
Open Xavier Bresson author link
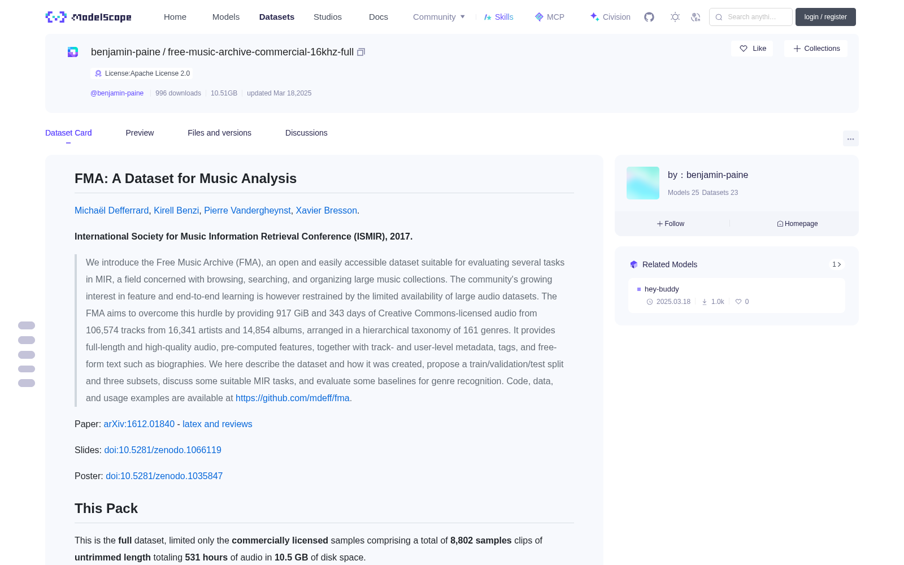[327, 210]
